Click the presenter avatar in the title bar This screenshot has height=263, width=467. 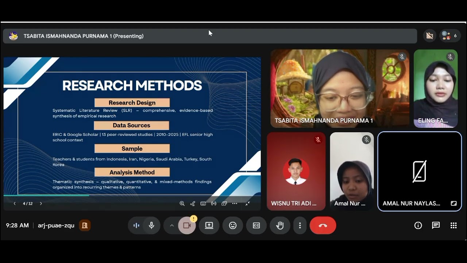click(x=13, y=36)
